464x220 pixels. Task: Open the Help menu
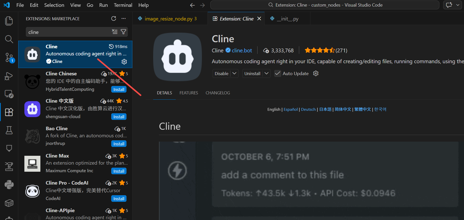(143, 5)
